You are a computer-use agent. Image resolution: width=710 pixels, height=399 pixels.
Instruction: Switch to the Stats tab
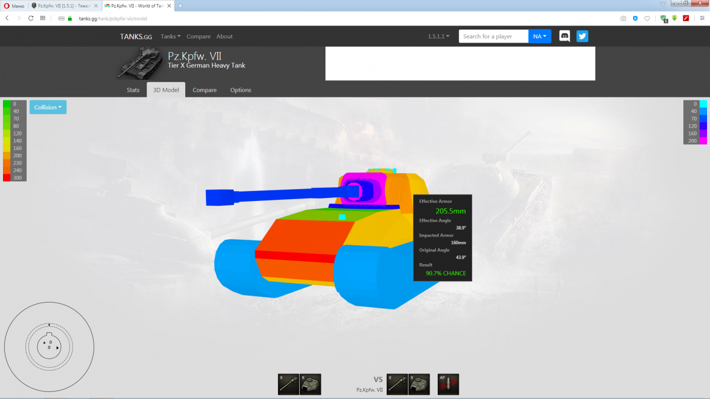[133, 90]
